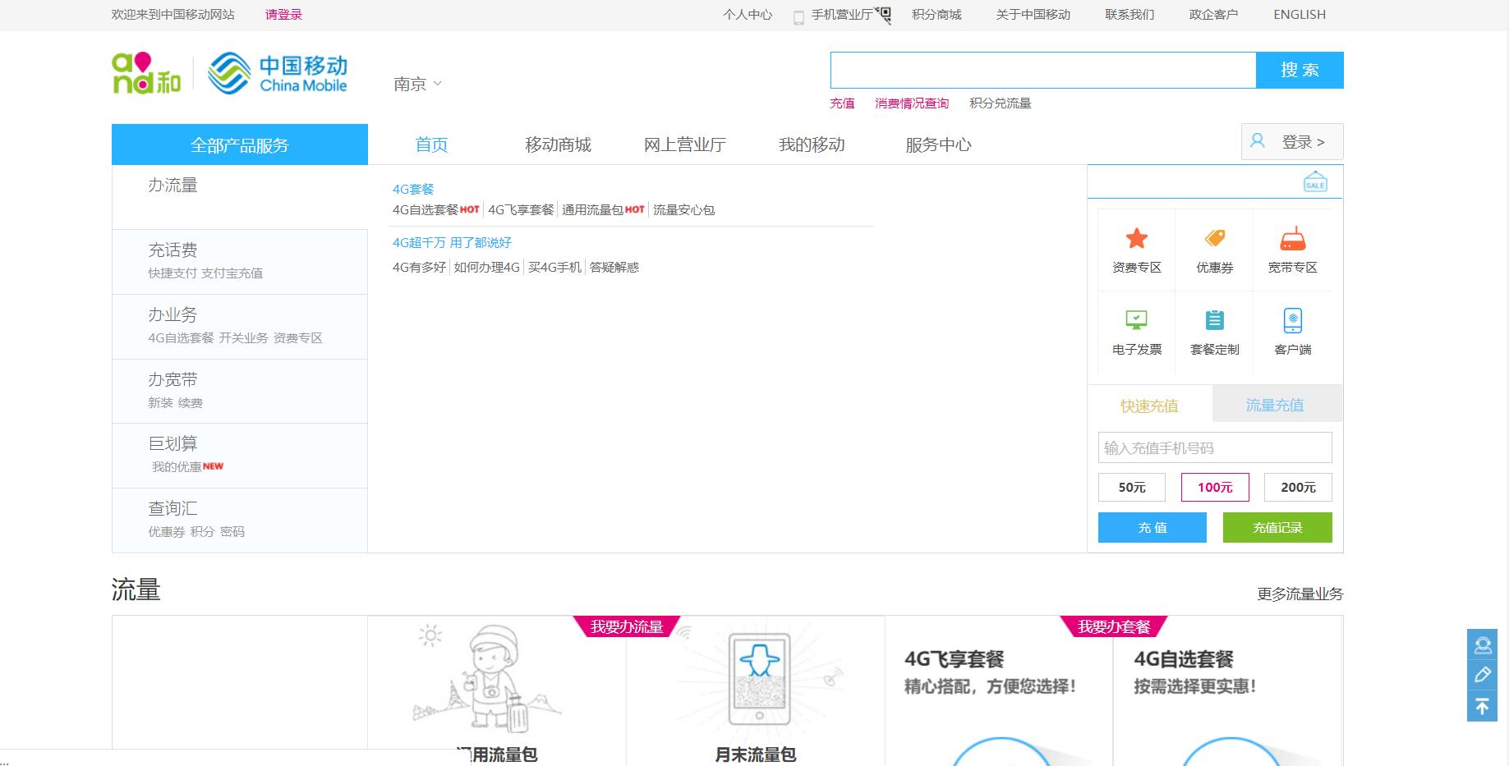
Task: Expand the 全部产品服务 category menu
Action: [x=239, y=145]
